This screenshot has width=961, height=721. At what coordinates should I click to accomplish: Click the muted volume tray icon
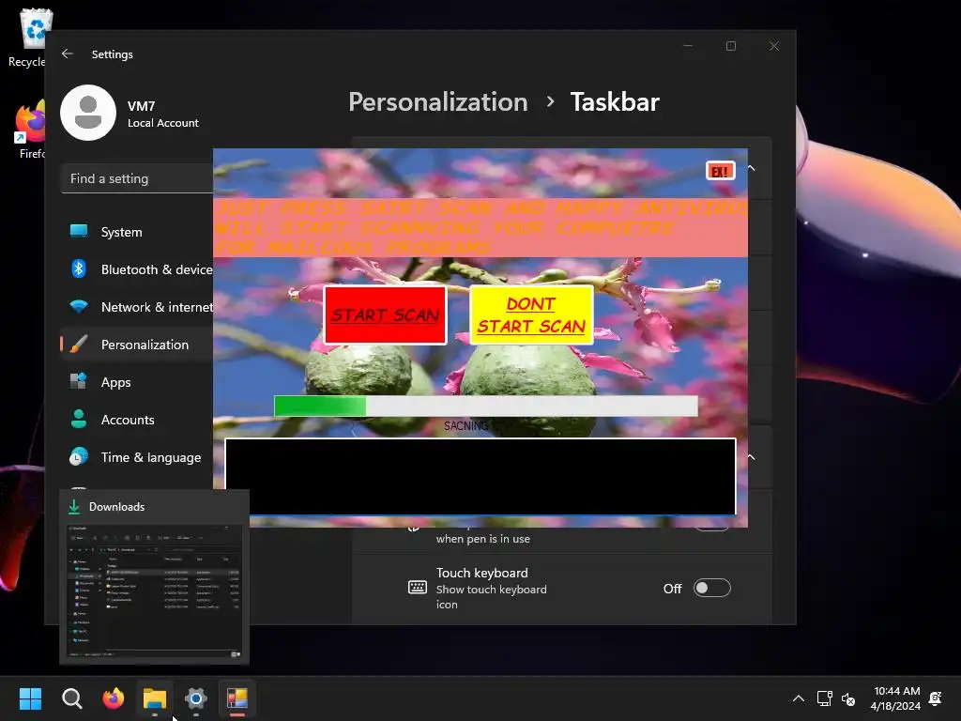[848, 698]
